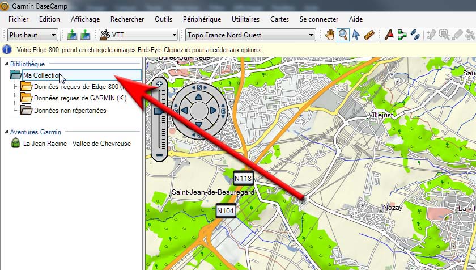Screen dimensions: 476x270
Task: Select the Zoom magnifier tool
Action: pyautogui.click(x=343, y=35)
